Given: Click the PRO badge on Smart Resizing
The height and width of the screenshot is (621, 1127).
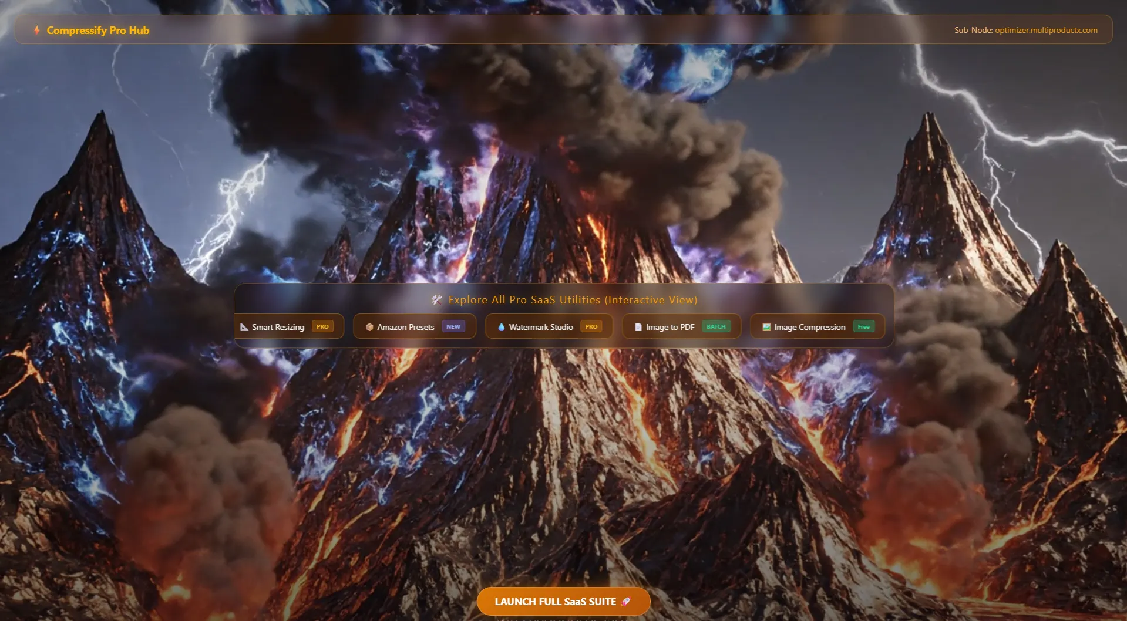Looking at the screenshot, I should click(x=322, y=326).
